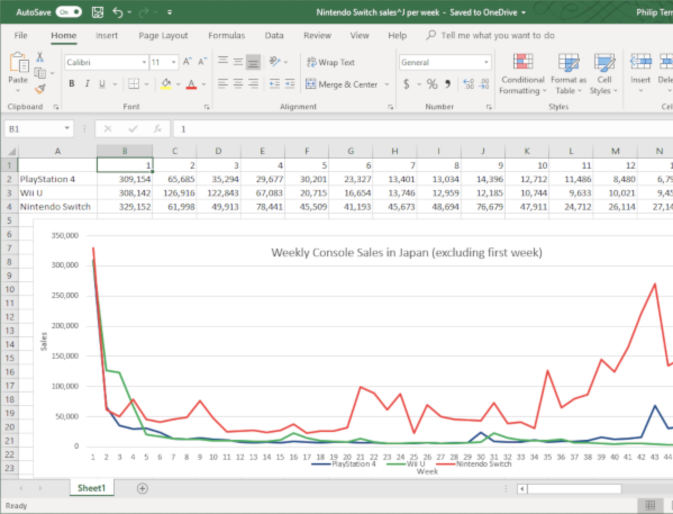673x514 pixels.
Task: Merge and center the selected cells
Action: pyautogui.click(x=342, y=84)
